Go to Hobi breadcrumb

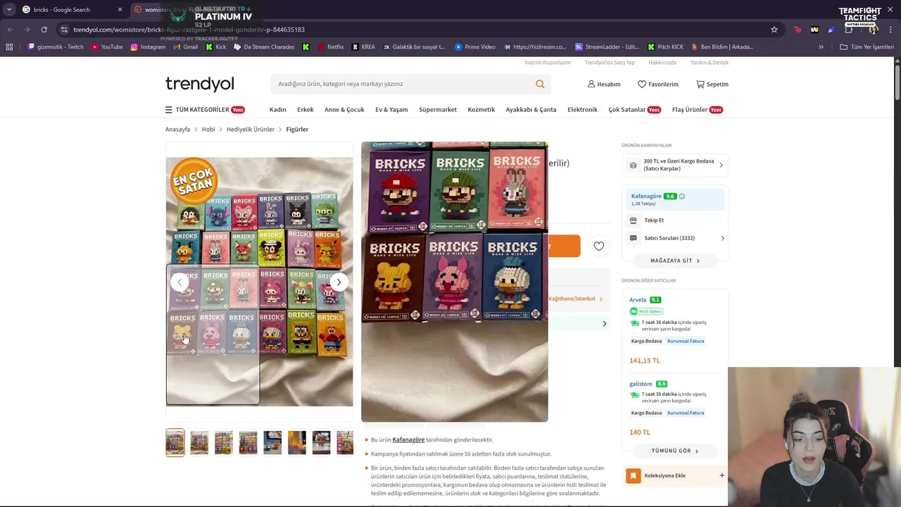[208, 130]
